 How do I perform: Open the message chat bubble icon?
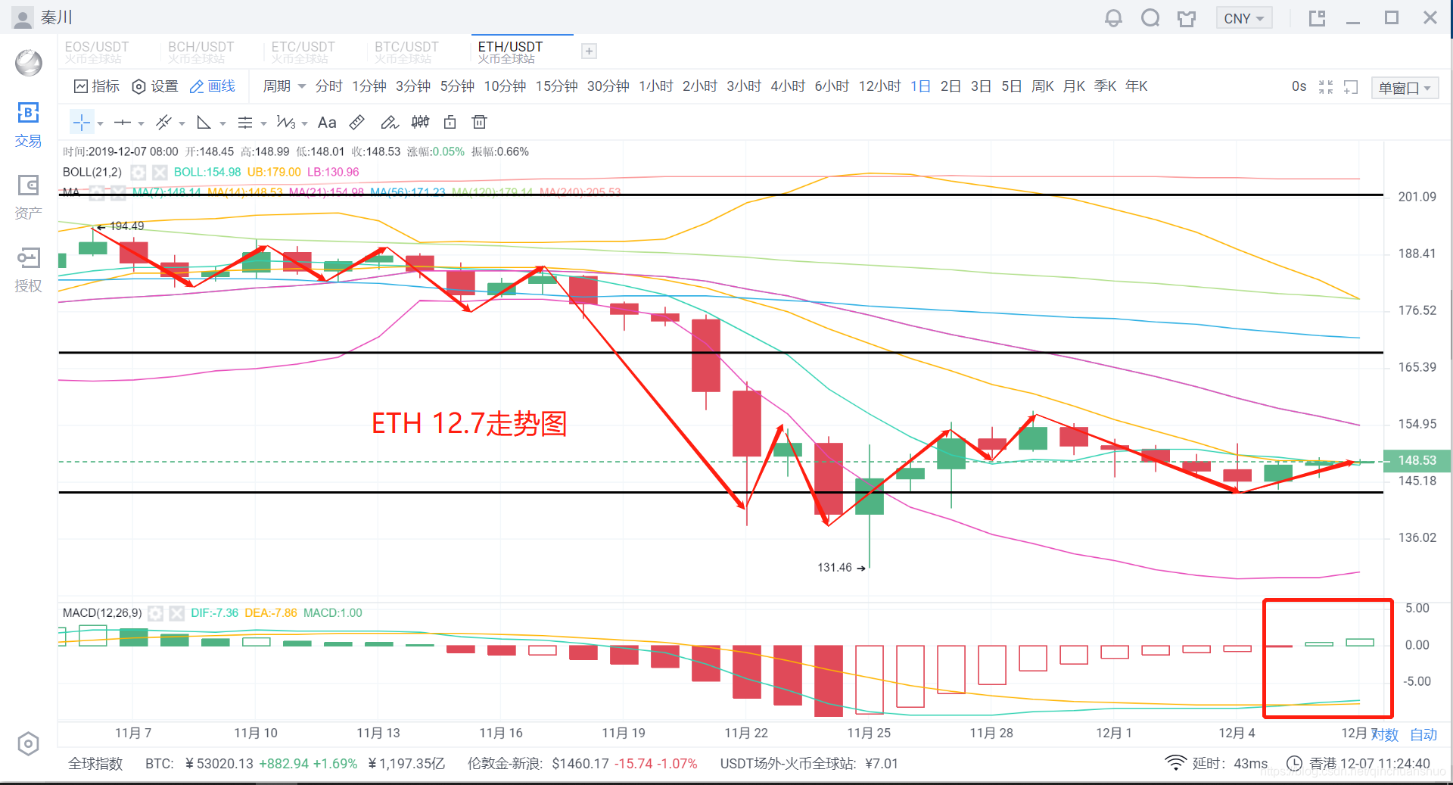[1150, 18]
